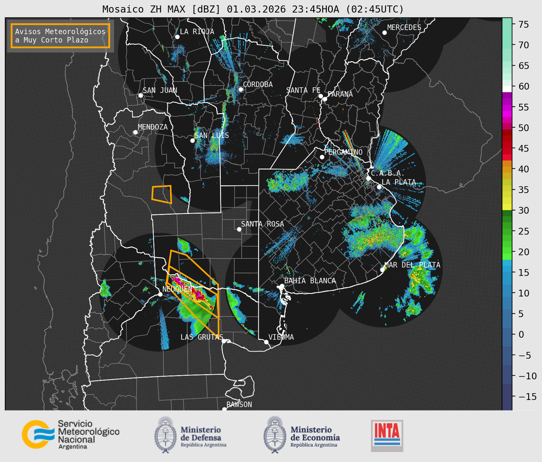Click the NEUQUÉN city label
This screenshot has height=462, width=542.
tap(177, 289)
